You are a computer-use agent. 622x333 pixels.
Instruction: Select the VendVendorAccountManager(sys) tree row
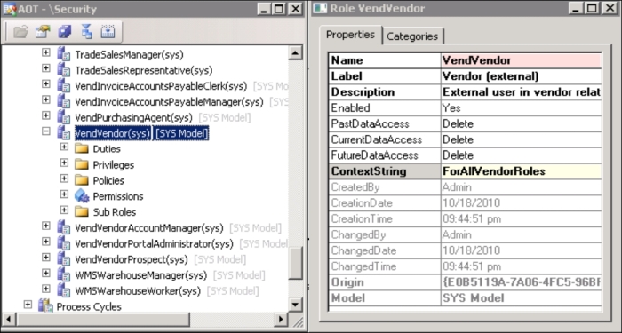(x=148, y=228)
